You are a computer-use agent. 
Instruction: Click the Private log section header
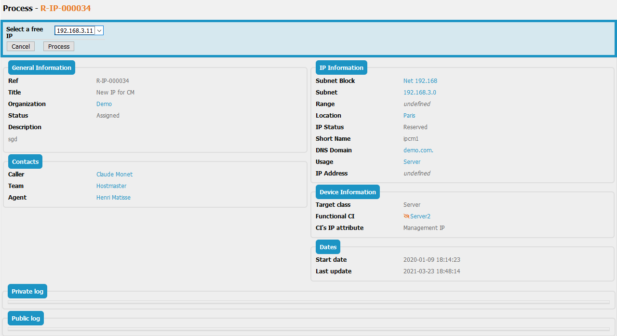pos(27,292)
